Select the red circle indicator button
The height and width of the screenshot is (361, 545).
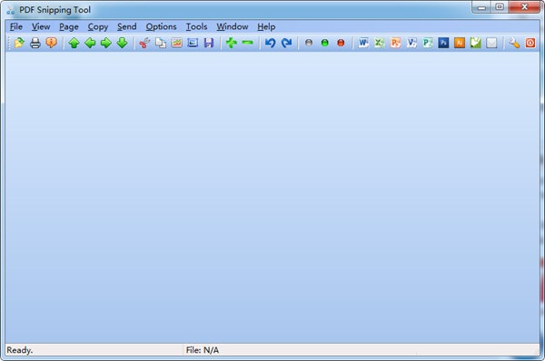[341, 43]
